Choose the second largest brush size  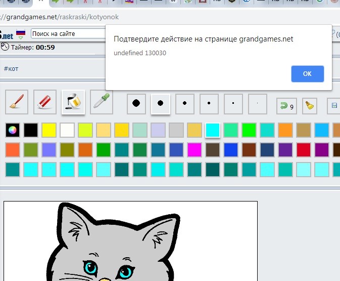[161, 104]
